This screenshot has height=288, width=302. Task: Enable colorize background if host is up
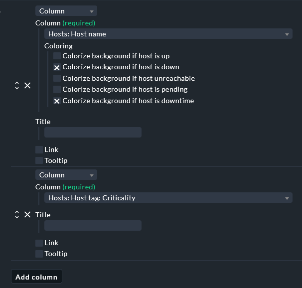click(x=57, y=56)
